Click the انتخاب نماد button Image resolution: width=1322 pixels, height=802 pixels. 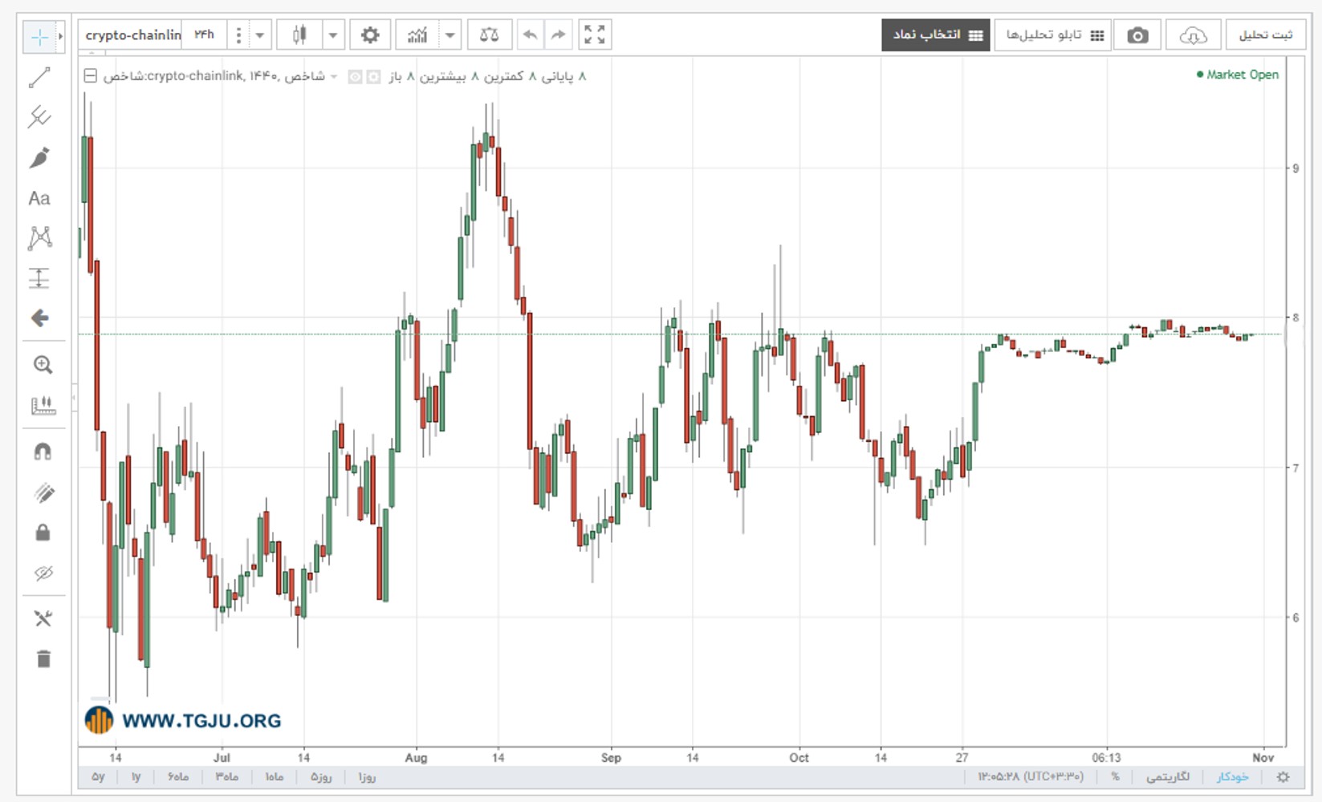pos(936,35)
